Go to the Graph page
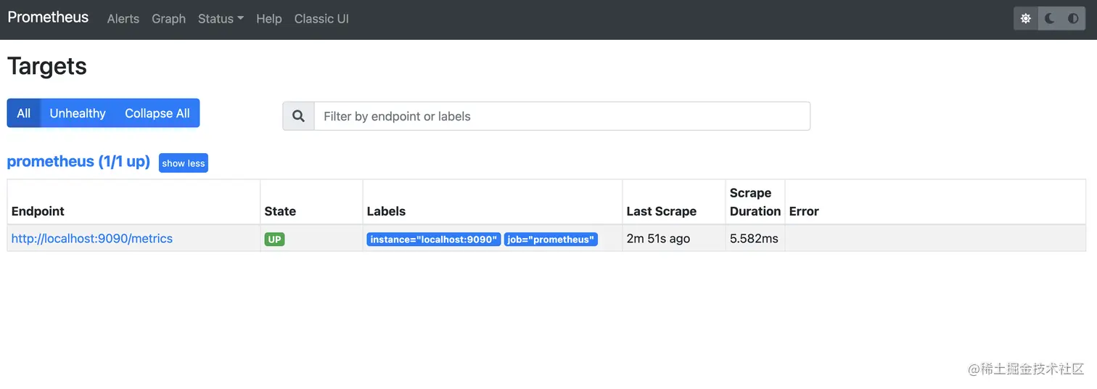 169,19
